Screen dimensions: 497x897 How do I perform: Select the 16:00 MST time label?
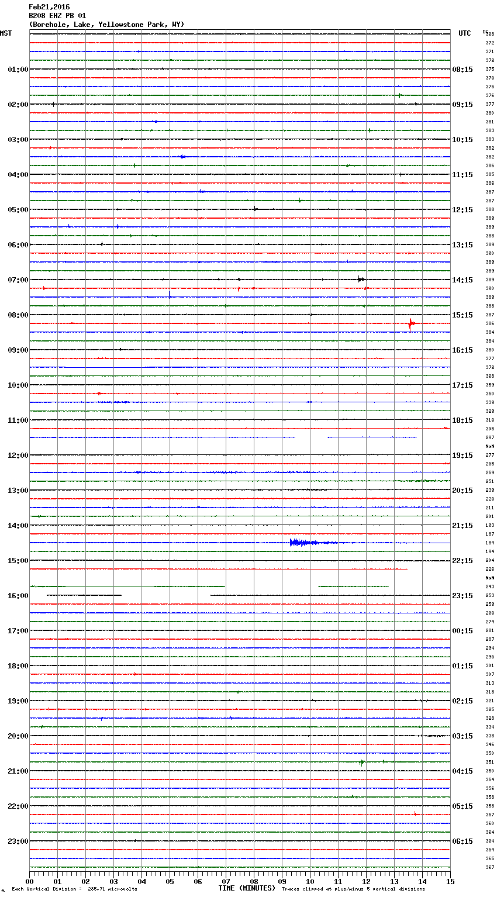tap(18, 596)
